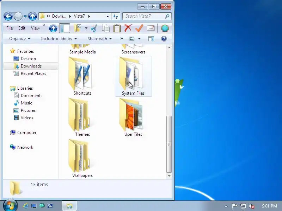Click the Vista7 breadcrumb segment
282x211 pixels.
coord(79,16)
